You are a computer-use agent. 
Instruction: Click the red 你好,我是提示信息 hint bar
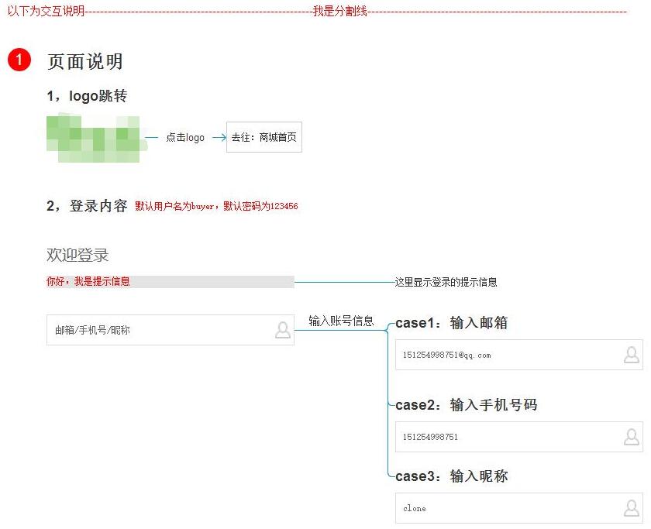pyautogui.click(x=169, y=282)
